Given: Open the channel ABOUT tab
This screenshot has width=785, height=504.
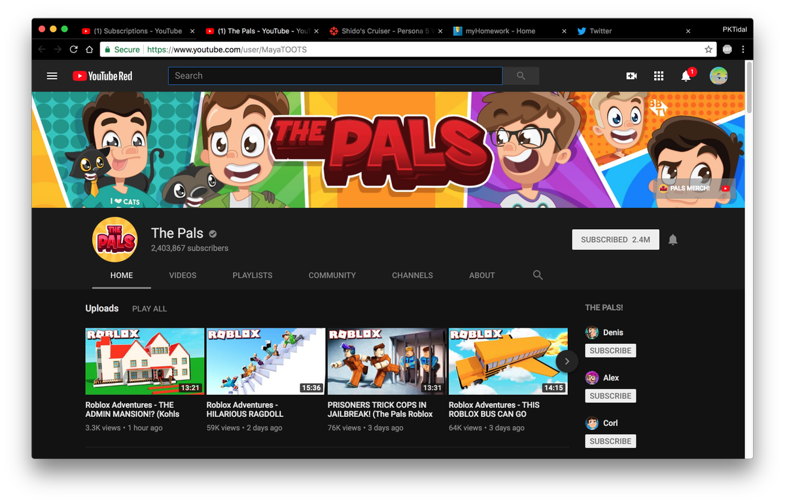Looking at the screenshot, I should (482, 275).
